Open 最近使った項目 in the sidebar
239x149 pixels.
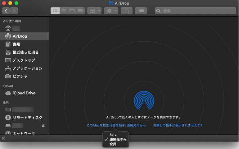25,52
